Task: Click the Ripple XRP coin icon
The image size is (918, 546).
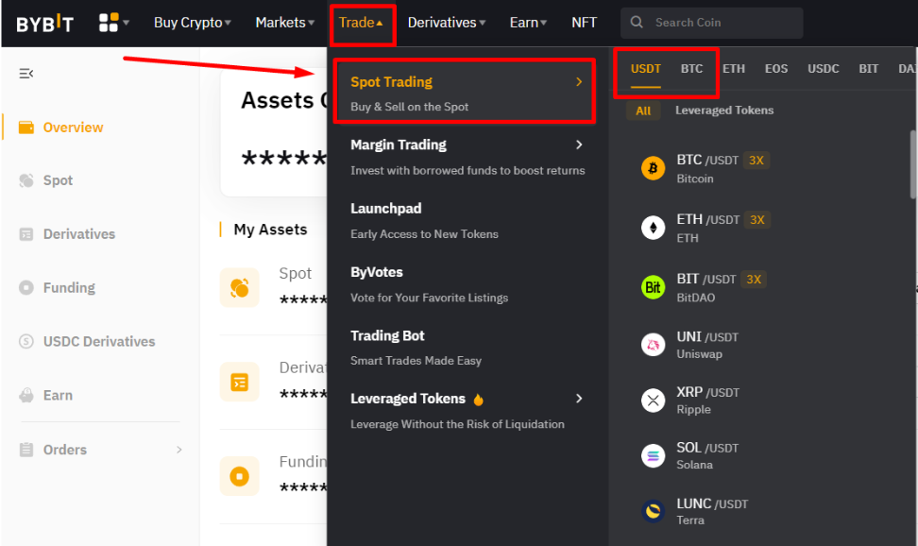Action: click(x=653, y=401)
